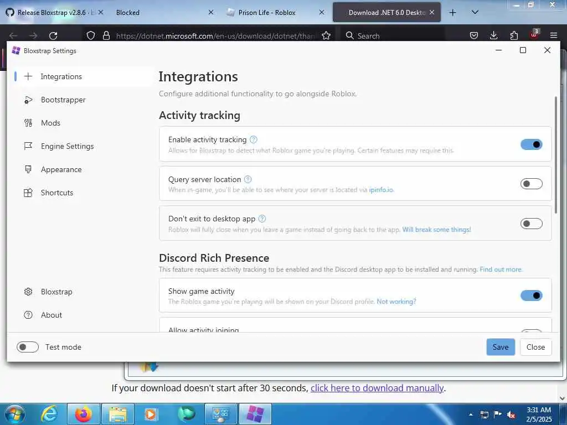This screenshot has height=425, width=567.
Task: Show help for Enable activity tracking
Action: [x=254, y=139]
